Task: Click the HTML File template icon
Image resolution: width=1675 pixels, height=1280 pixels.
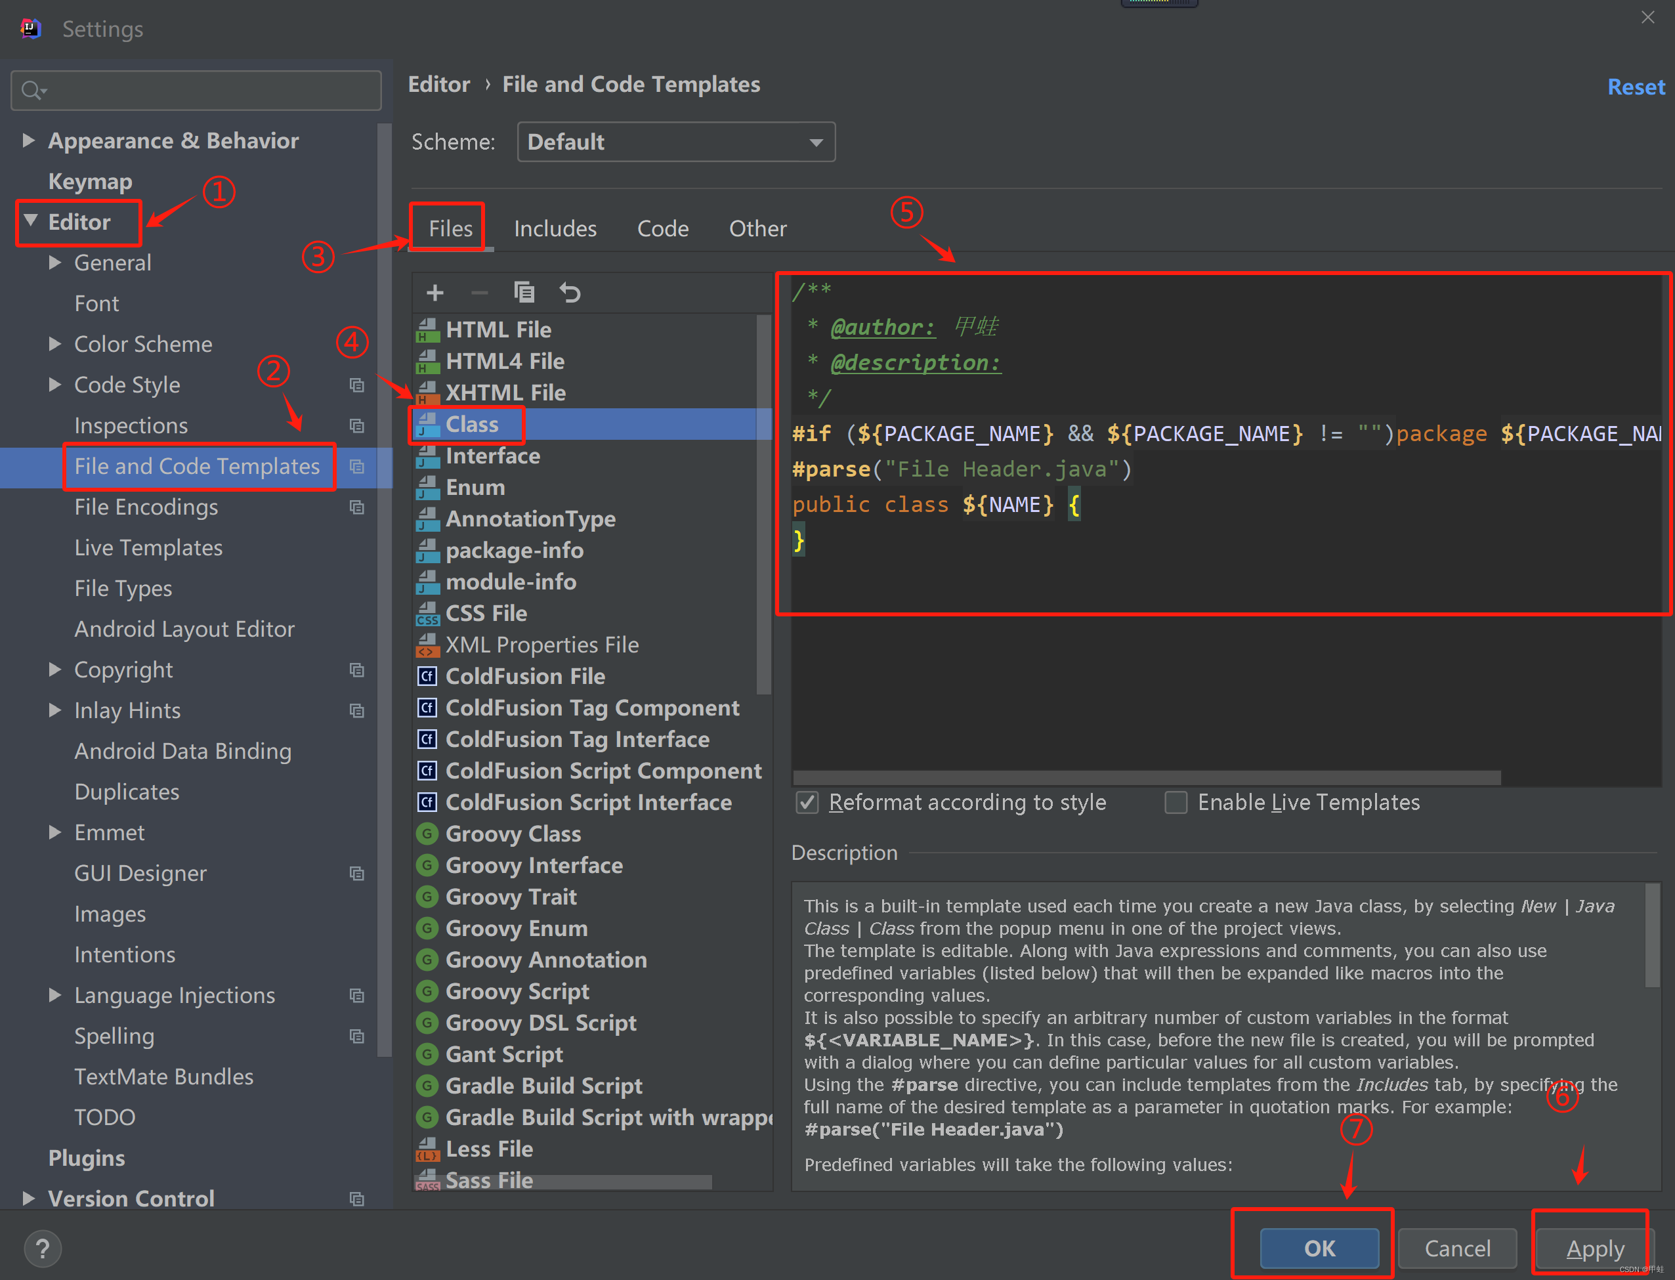Action: [x=427, y=330]
